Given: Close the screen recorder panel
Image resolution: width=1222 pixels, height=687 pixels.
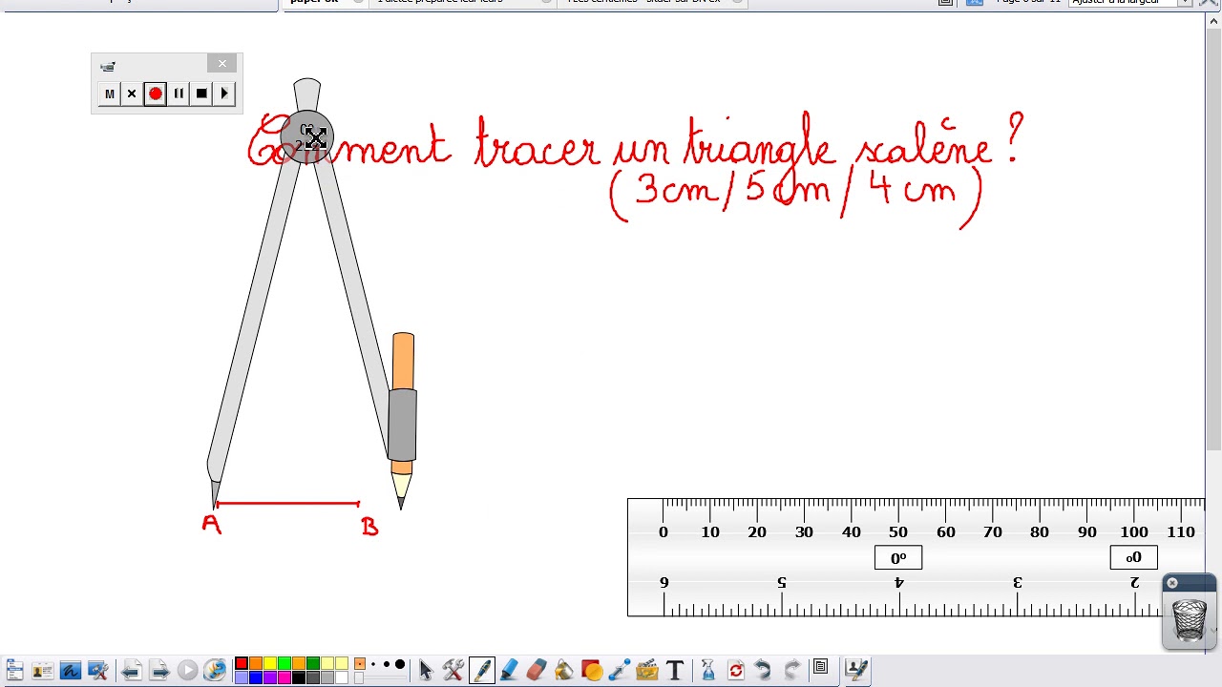Looking at the screenshot, I should coord(222,64).
